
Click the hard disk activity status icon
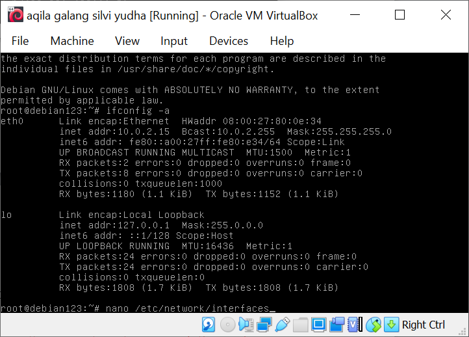(x=209, y=325)
